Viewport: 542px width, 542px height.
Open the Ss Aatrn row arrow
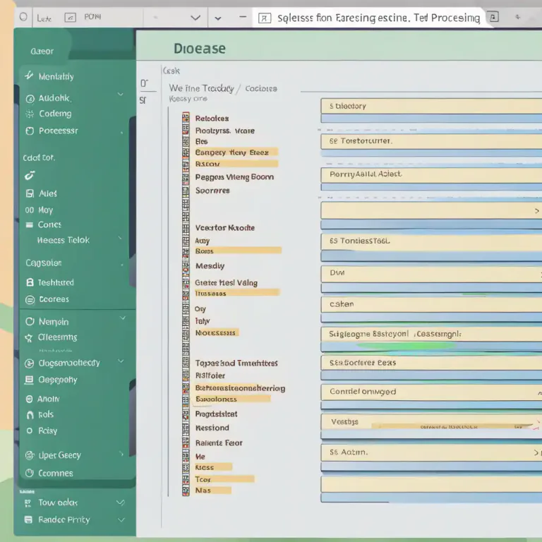pos(536,452)
